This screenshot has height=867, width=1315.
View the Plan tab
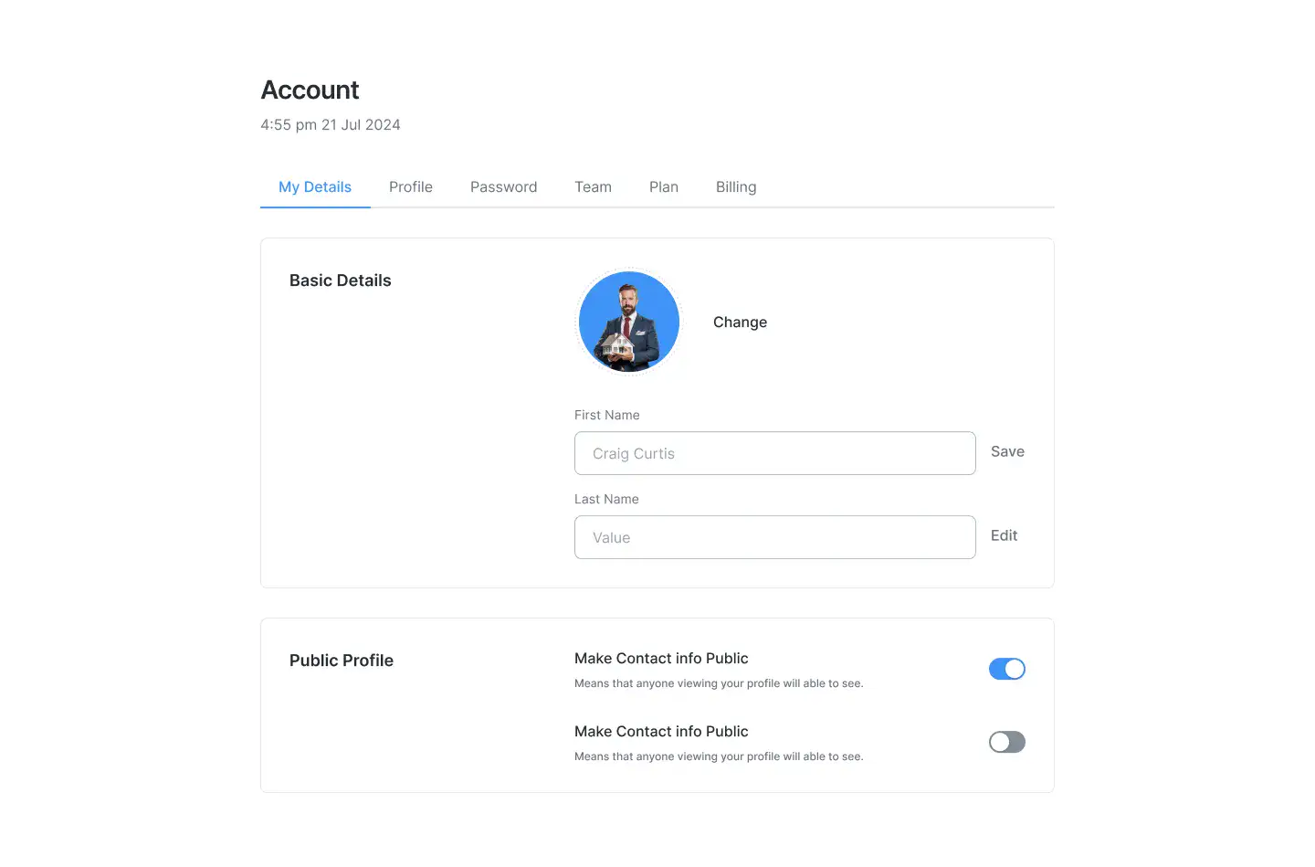664,187
